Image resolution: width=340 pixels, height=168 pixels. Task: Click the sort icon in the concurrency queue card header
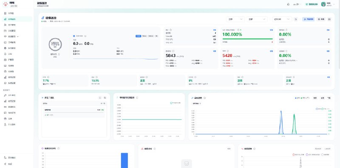pyautogui.click(x=100, y=98)
